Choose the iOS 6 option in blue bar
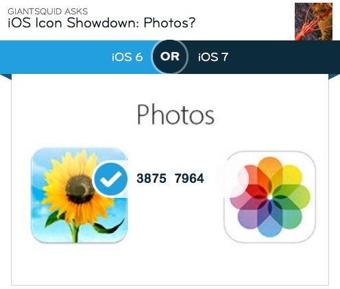340x289 pixels. pyautogui.click(x=127, y=57)
